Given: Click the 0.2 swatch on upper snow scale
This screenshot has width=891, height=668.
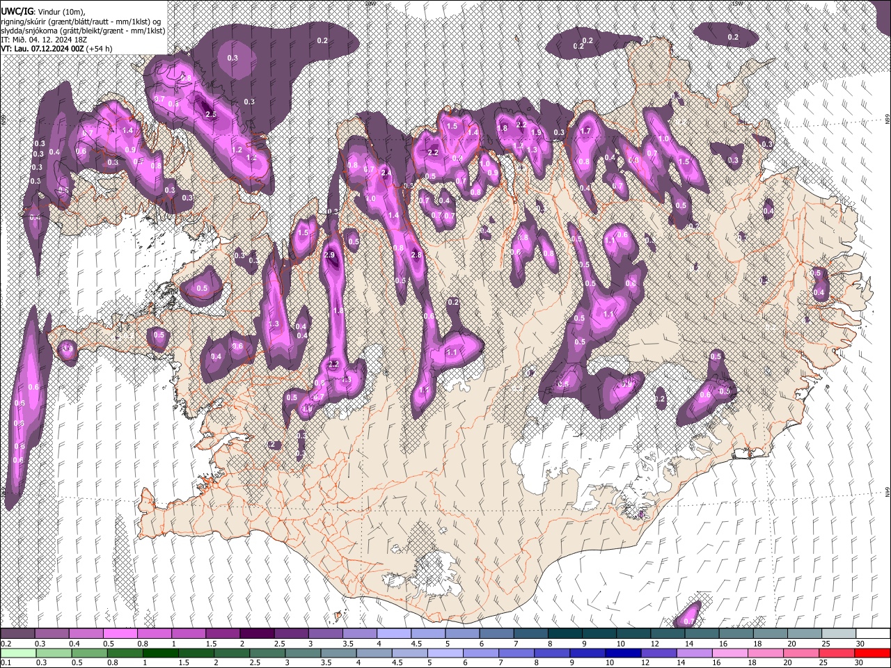Looking at the screenshot, I should (x=17, y=634).
